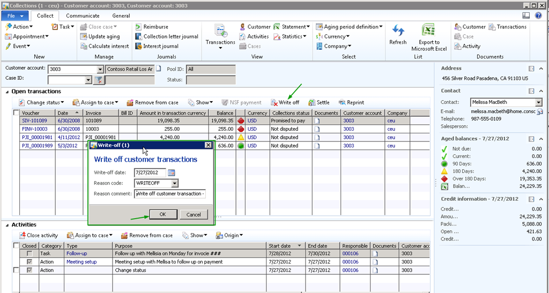Toggle Closed checkbox for Meeting setup row
This screenshot has width=549, height=293.
point(29,262)
